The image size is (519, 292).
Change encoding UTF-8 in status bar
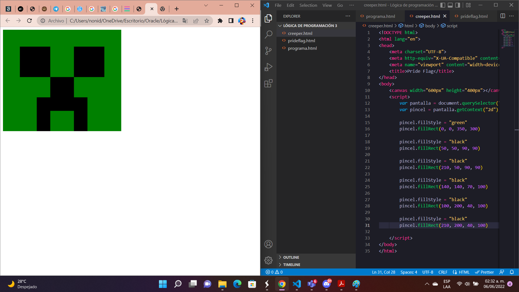pyautogui.click(x=428, y=272)
